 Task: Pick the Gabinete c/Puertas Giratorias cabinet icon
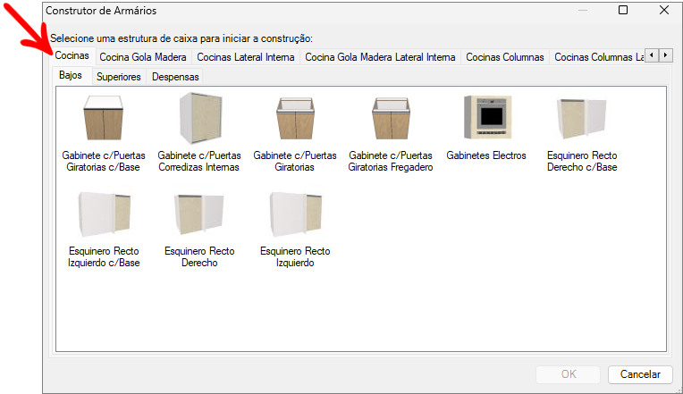click(295, 118)
